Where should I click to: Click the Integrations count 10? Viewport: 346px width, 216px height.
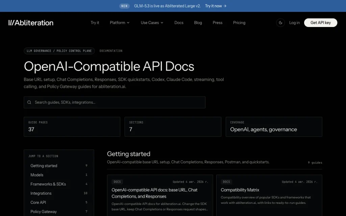pyautogui.click(x=85, y=193)
